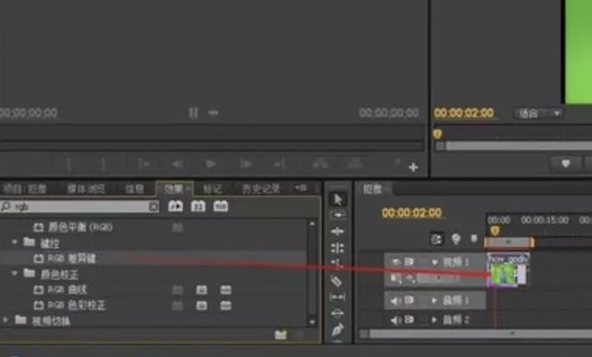Expand the 视频切换 folder
Image resolution: width=592 pixels, height=357 pixels.
[x=5, y=320]
